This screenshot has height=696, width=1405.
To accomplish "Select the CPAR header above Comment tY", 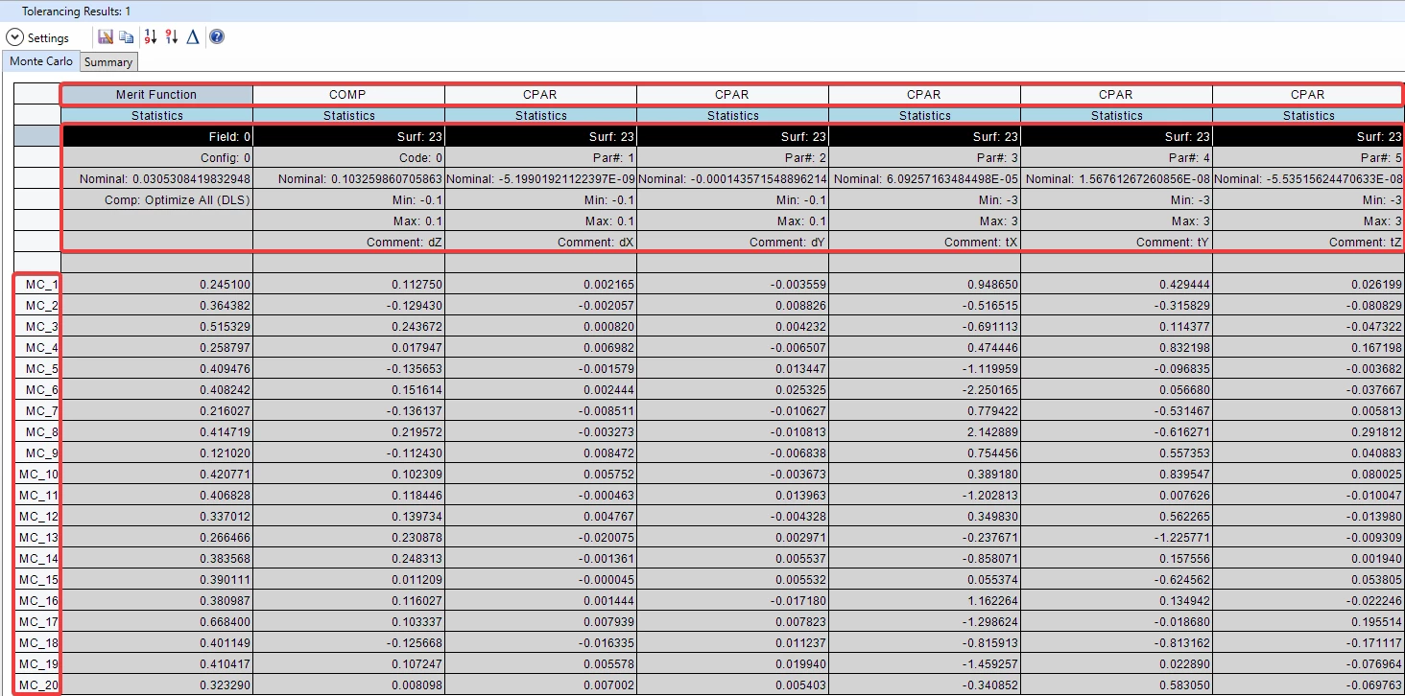I will pyautogui.click(x=1116, y=95).
